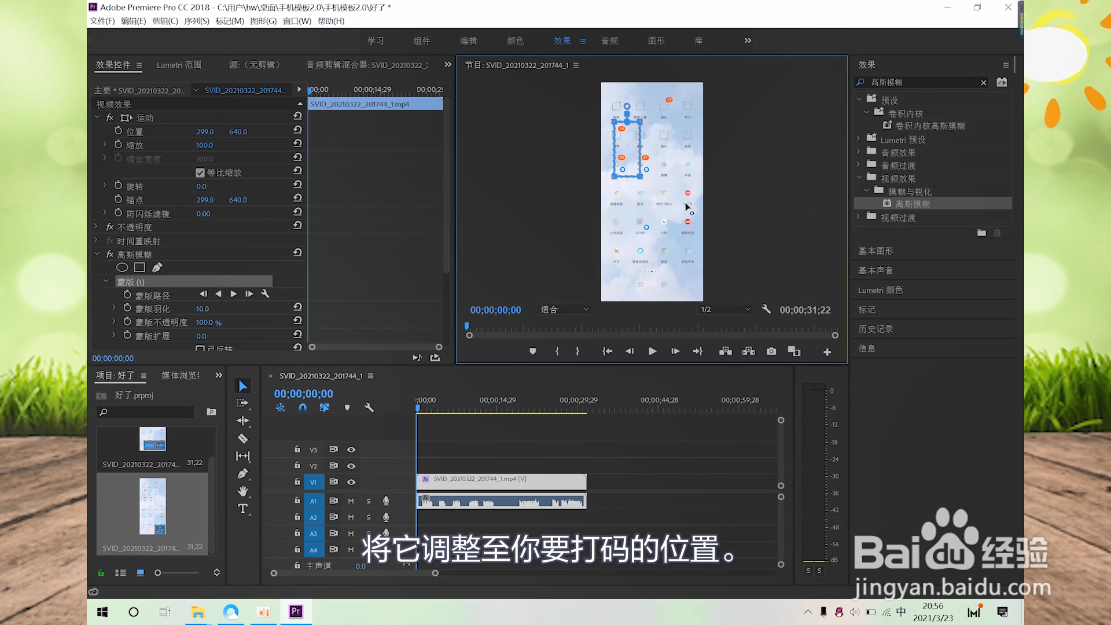The image size is (1111, 625).
Task: Open 历史记录 panel
Action: point(875,329)
